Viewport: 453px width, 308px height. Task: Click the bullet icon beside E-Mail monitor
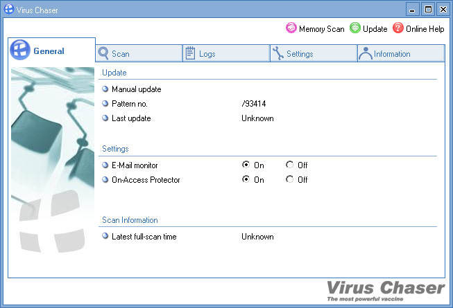pyautogui.click(x=105, y=165)
